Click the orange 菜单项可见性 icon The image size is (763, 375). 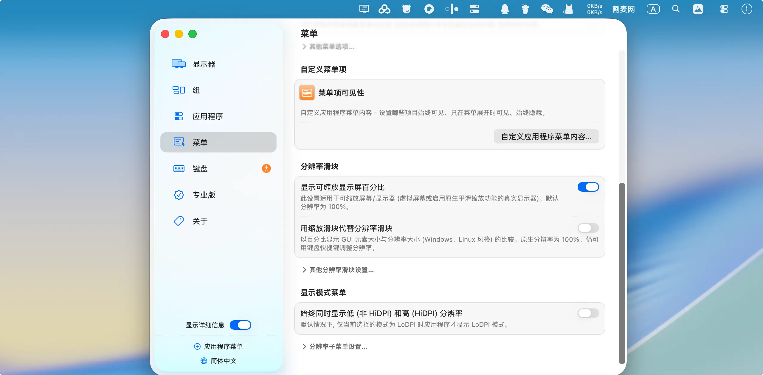[x=307, y=93]
